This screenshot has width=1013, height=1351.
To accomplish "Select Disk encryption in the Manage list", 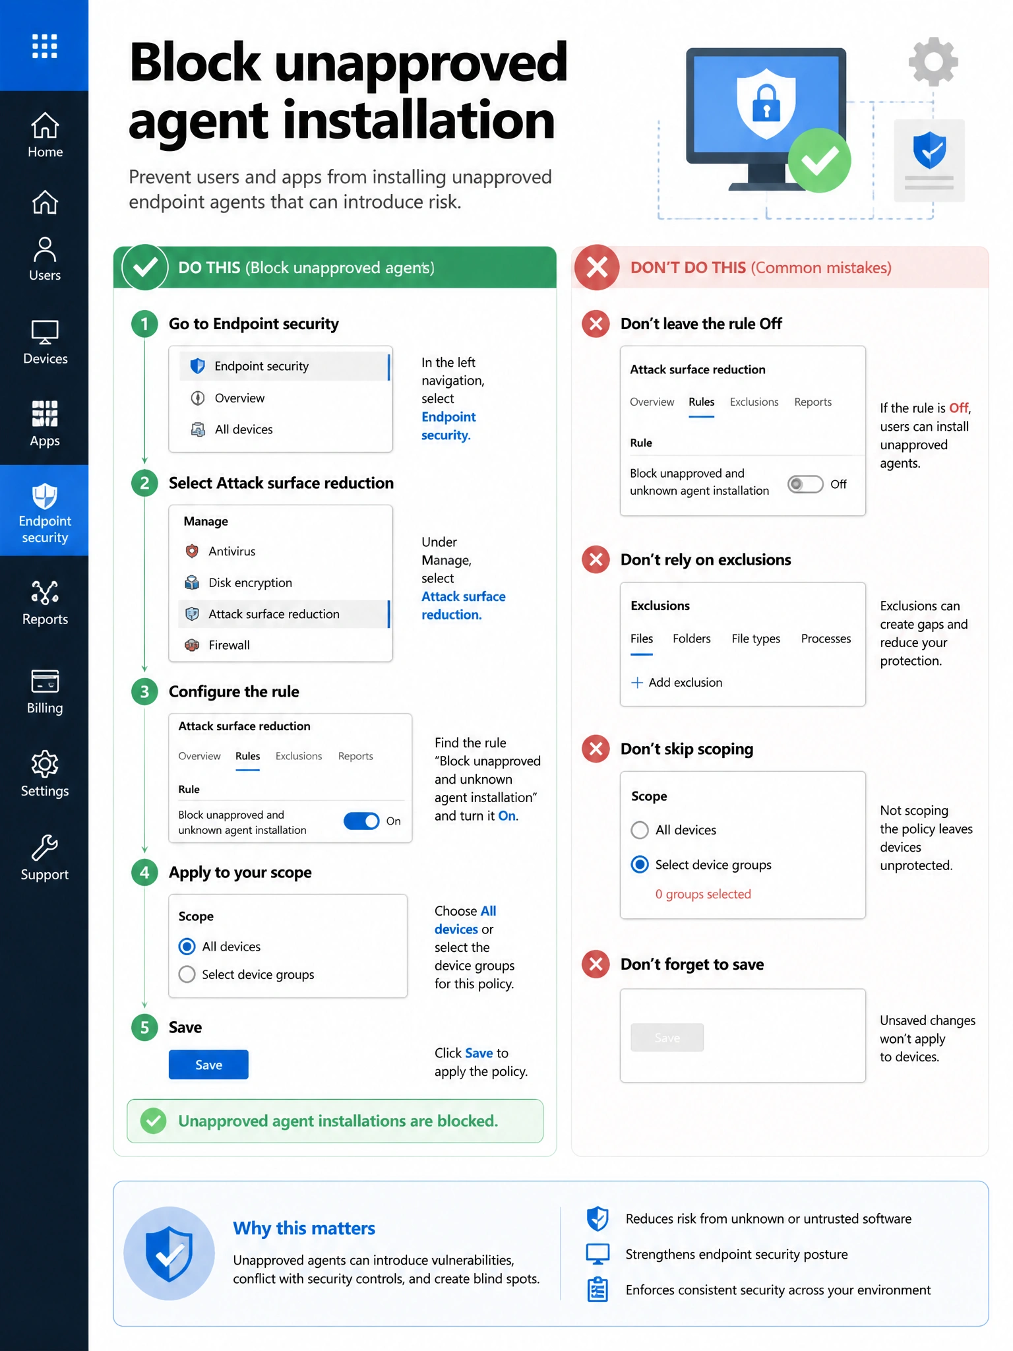I will click(284, 582).
